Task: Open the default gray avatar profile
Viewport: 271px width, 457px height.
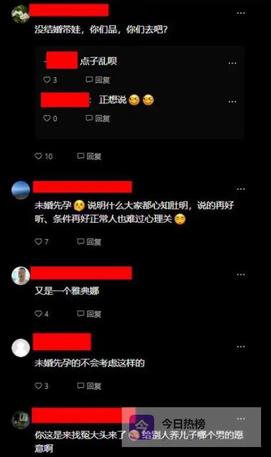Action: pos(21,347)
